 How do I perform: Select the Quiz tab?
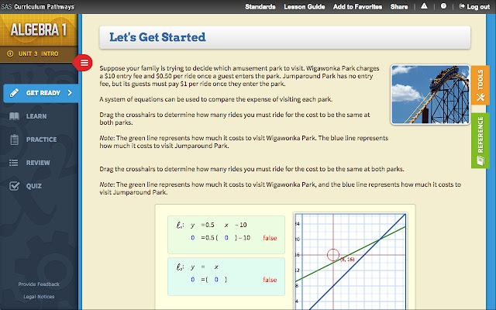pos(33,186)
